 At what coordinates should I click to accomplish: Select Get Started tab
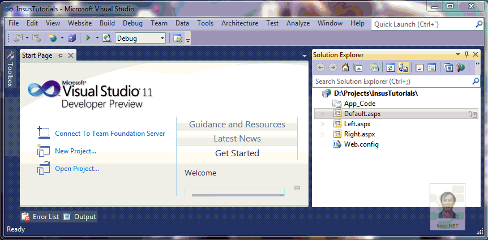click(x=237, y=153)
